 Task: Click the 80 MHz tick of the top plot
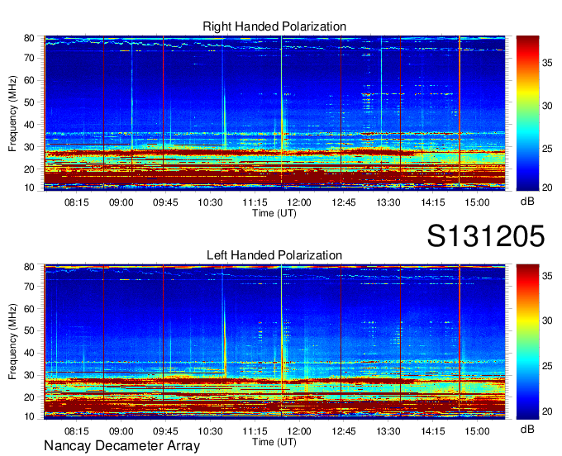pos(29,38)
